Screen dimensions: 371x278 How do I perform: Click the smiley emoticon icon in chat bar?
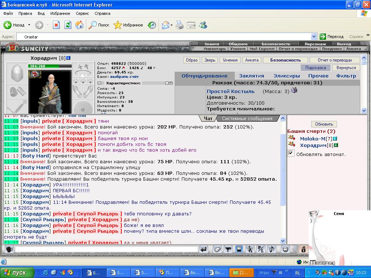(285, 249)
